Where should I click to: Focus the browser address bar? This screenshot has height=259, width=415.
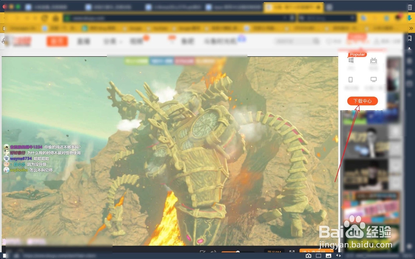coord(179,18)
